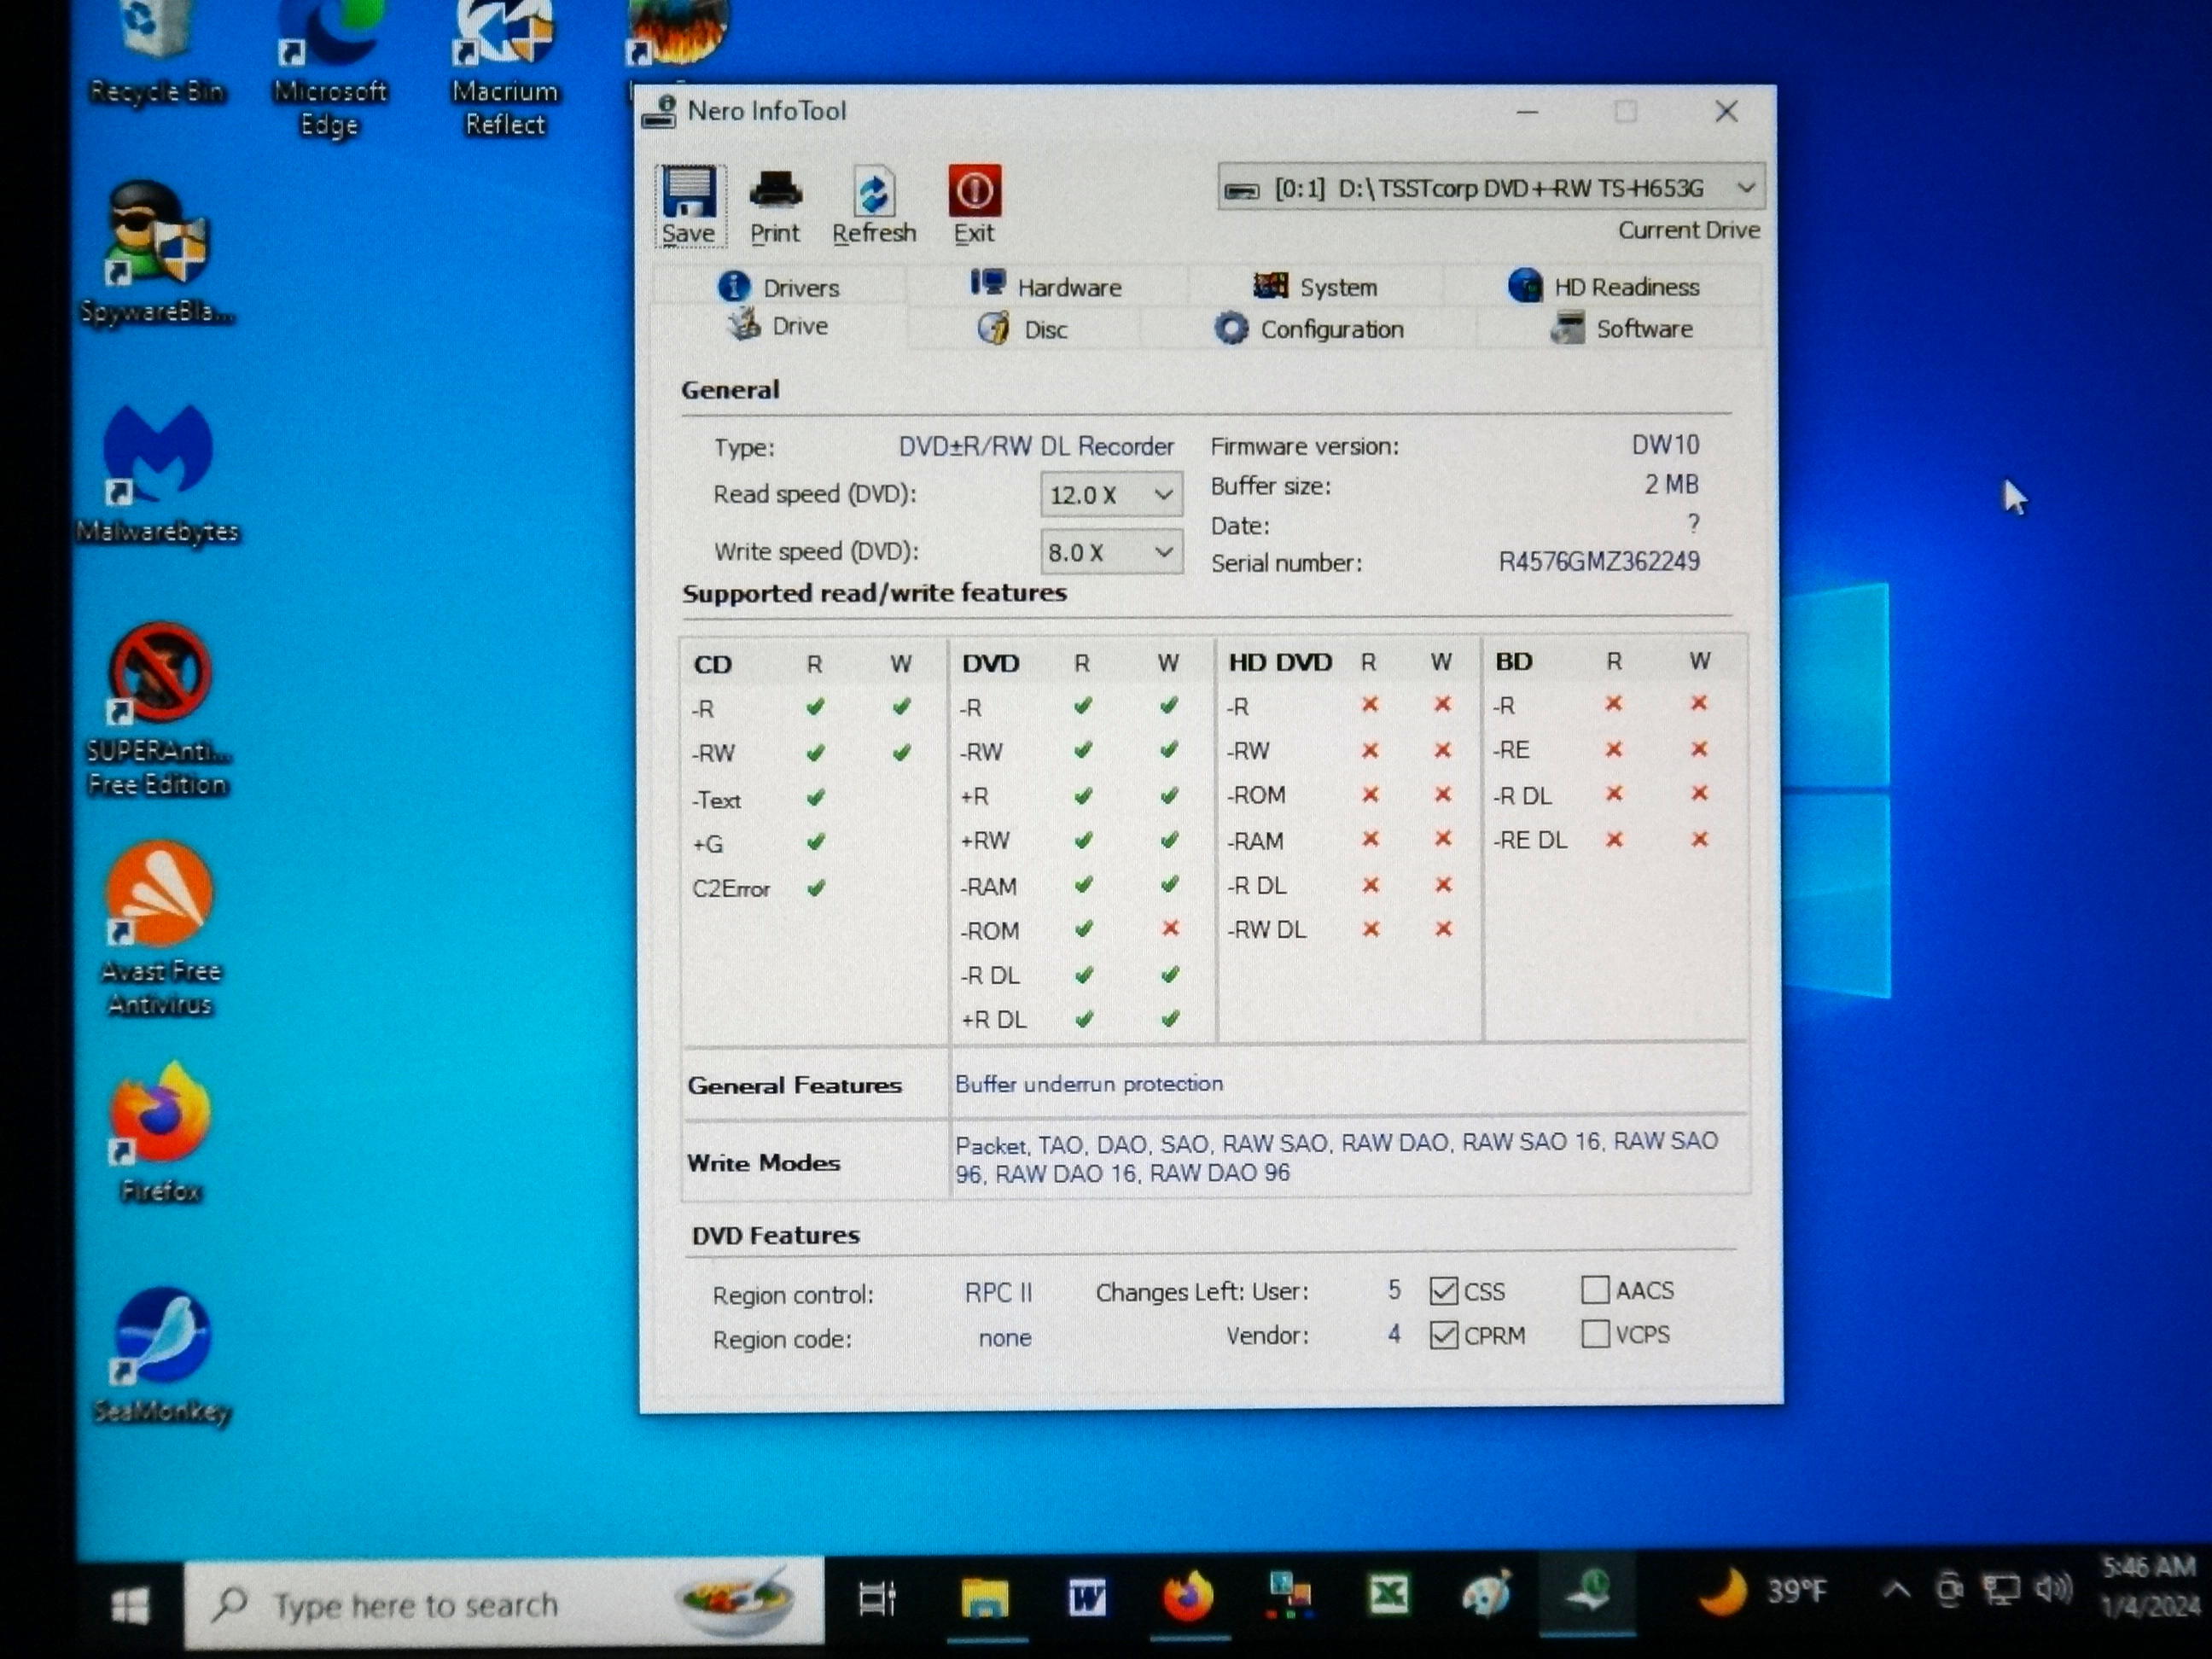The height and width of the screenshot is (1659, 2212).
Task: Open Word from the taskbar
Action: pos(1087,1597)
